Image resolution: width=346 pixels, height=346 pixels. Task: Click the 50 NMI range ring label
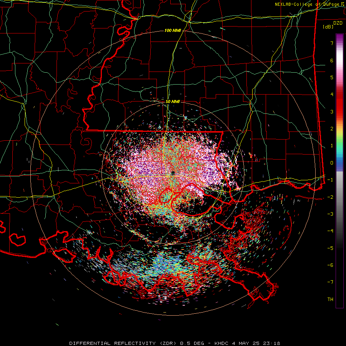pos(173,101)
